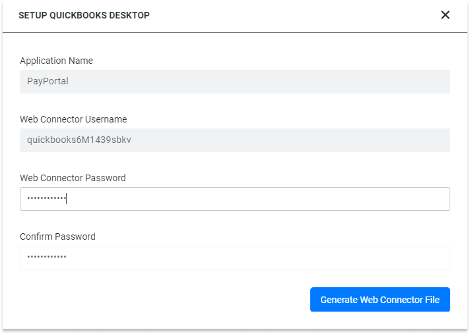Click the Generate Web Connector File button
The image size is (470, 334).
tap(380, 299)
